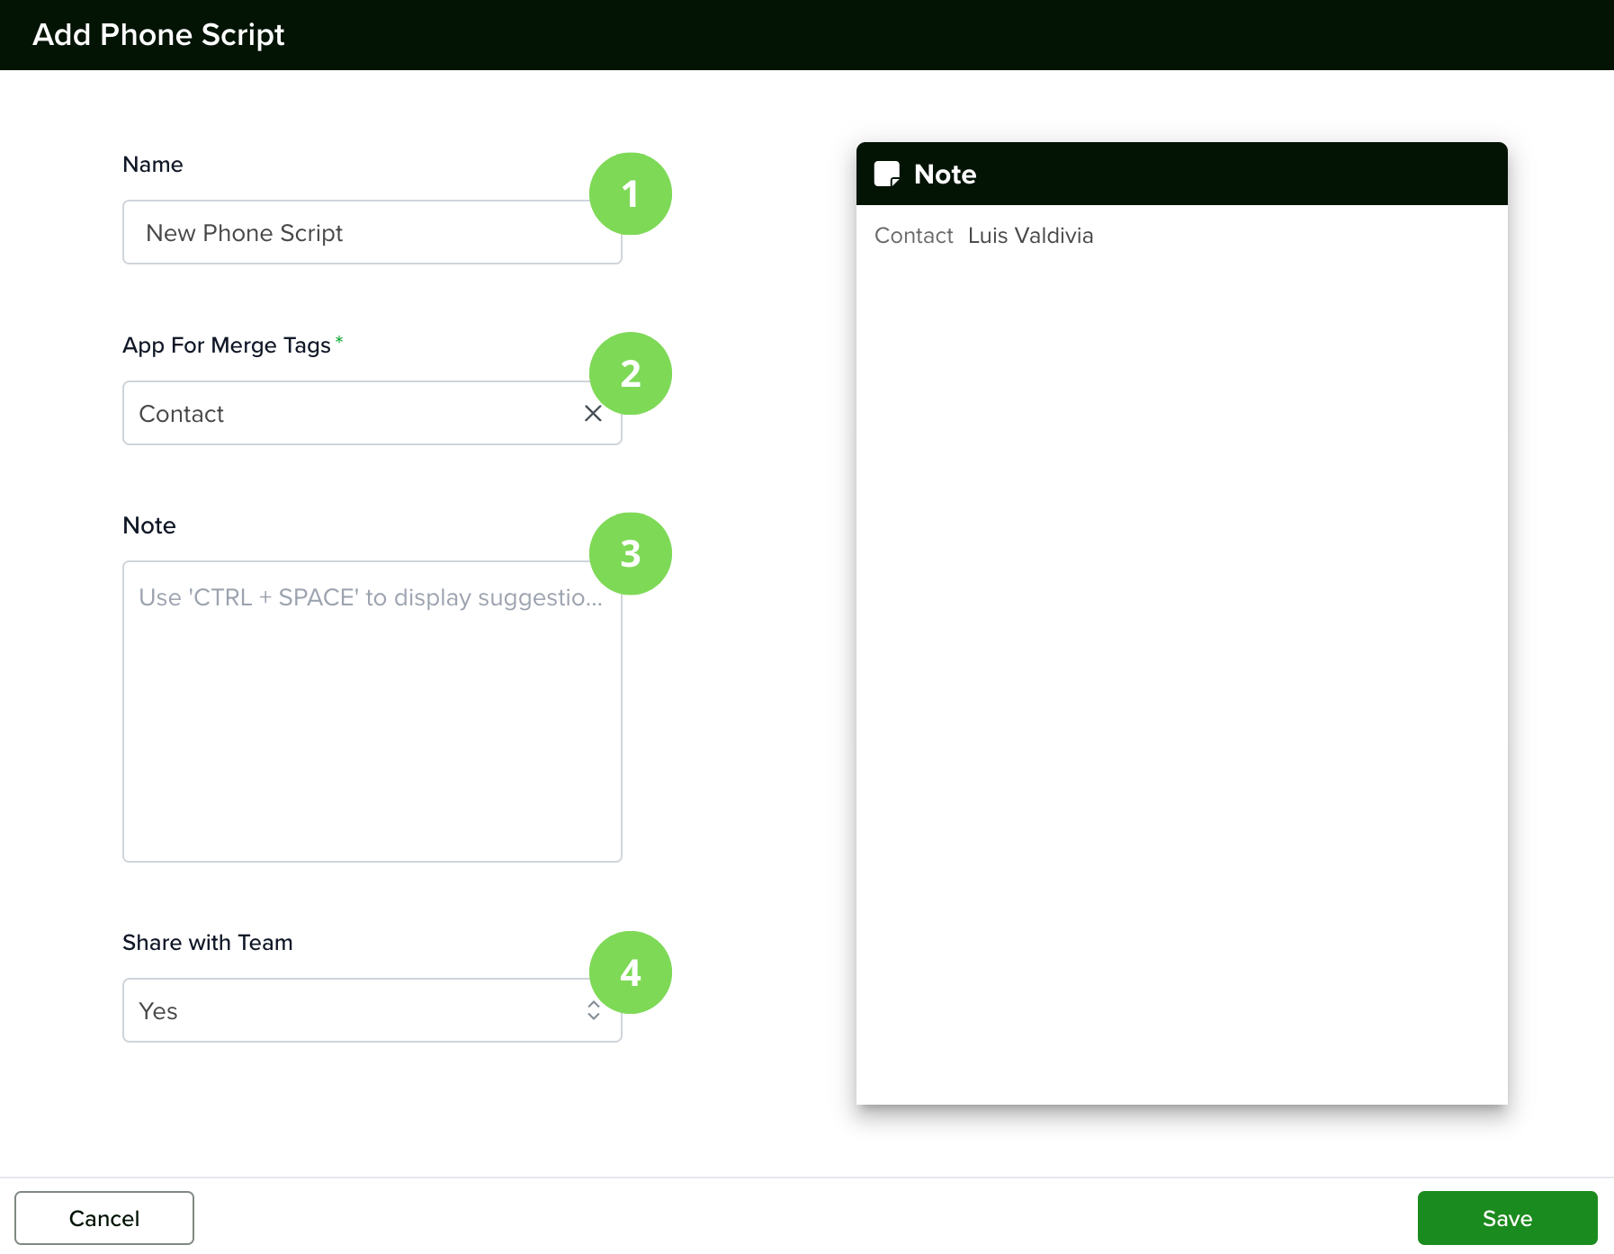Click the Share with Team label
Screen dimensions: 1614x1254
pyautogui.click(x=208, y=942)
